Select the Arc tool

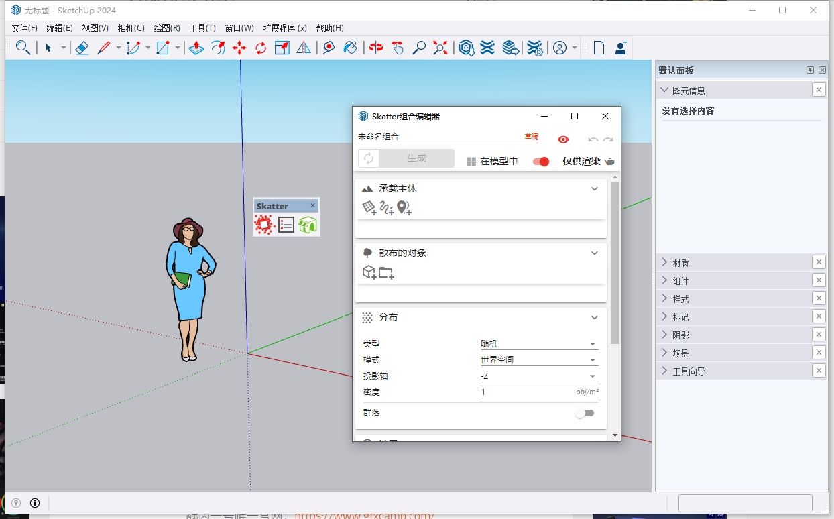[x=133, y=48]
